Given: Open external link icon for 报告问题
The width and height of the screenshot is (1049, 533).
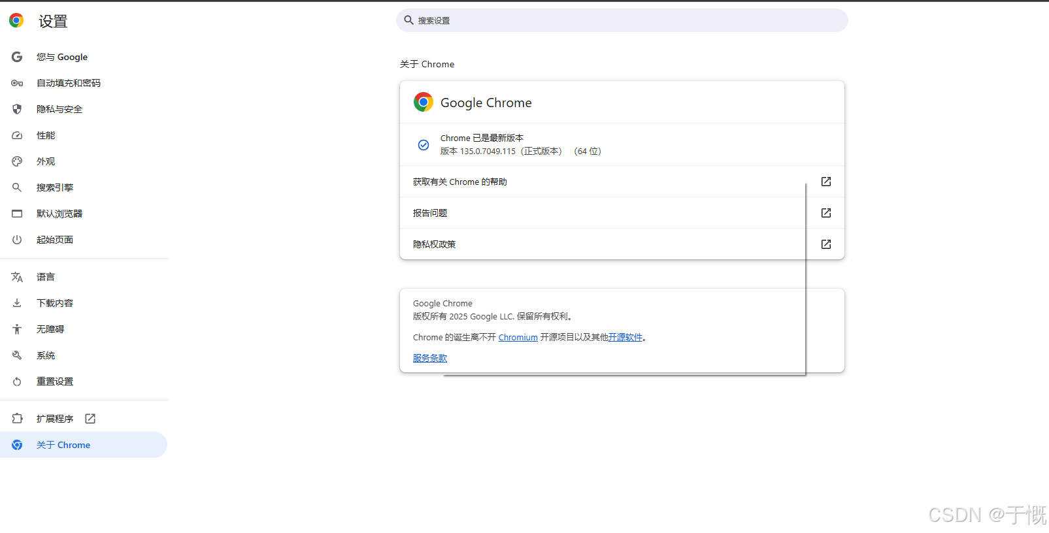Looking at the screenshot, I should [826, 213].
